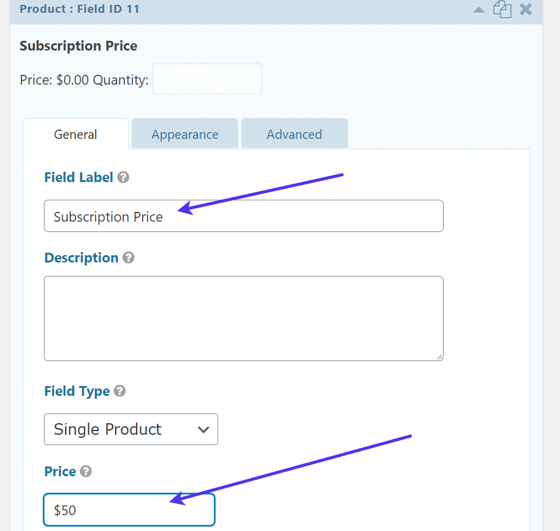Click the Price field containing $50

tap(129, 510)
